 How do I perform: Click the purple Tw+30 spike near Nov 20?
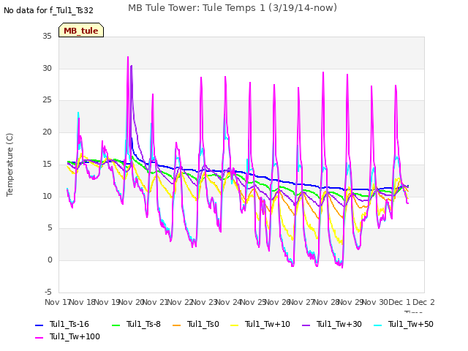click(x=132, y=67)
